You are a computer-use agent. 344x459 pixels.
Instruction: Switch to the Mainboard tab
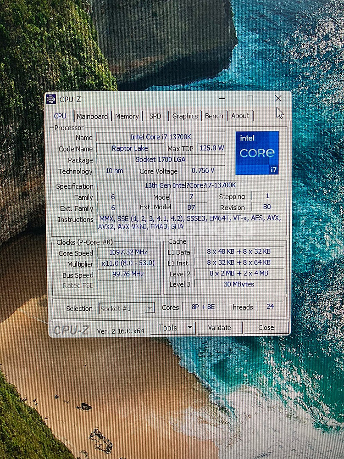(x=92, y=116)
